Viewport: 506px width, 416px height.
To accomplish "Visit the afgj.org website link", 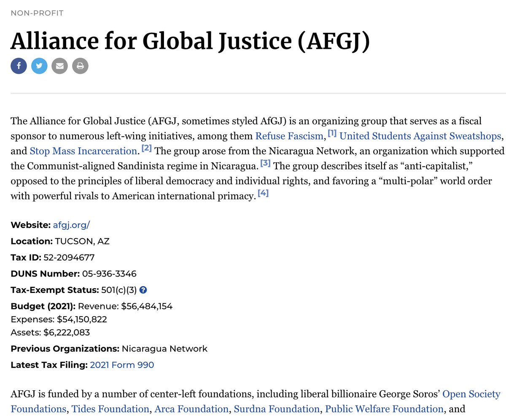I will click(x=71, y=225).
